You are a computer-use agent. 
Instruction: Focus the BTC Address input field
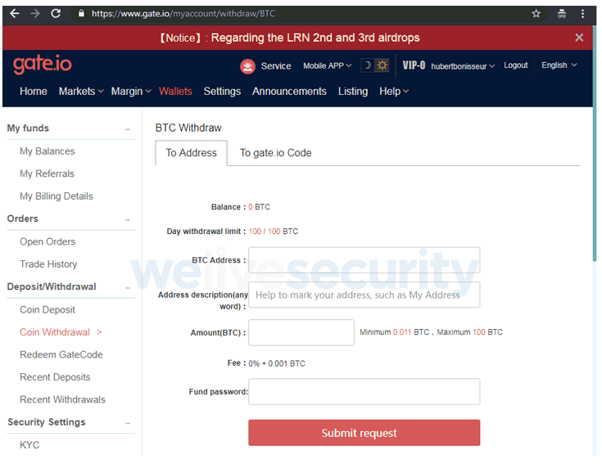pyautogui.click(x=364, y=260)
